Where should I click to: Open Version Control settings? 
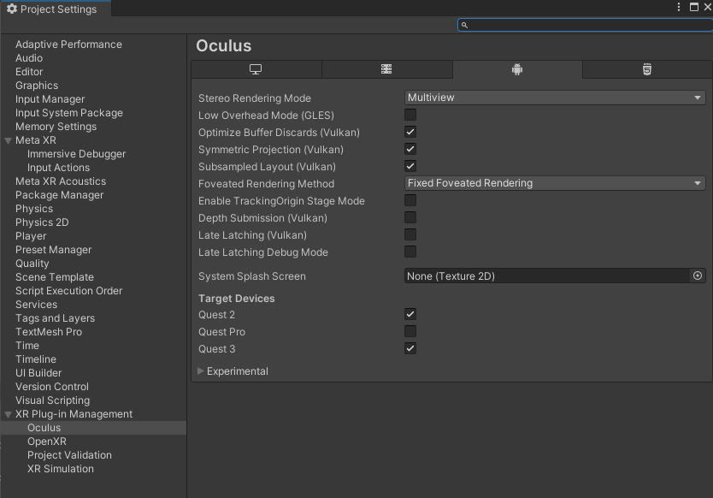52,387
